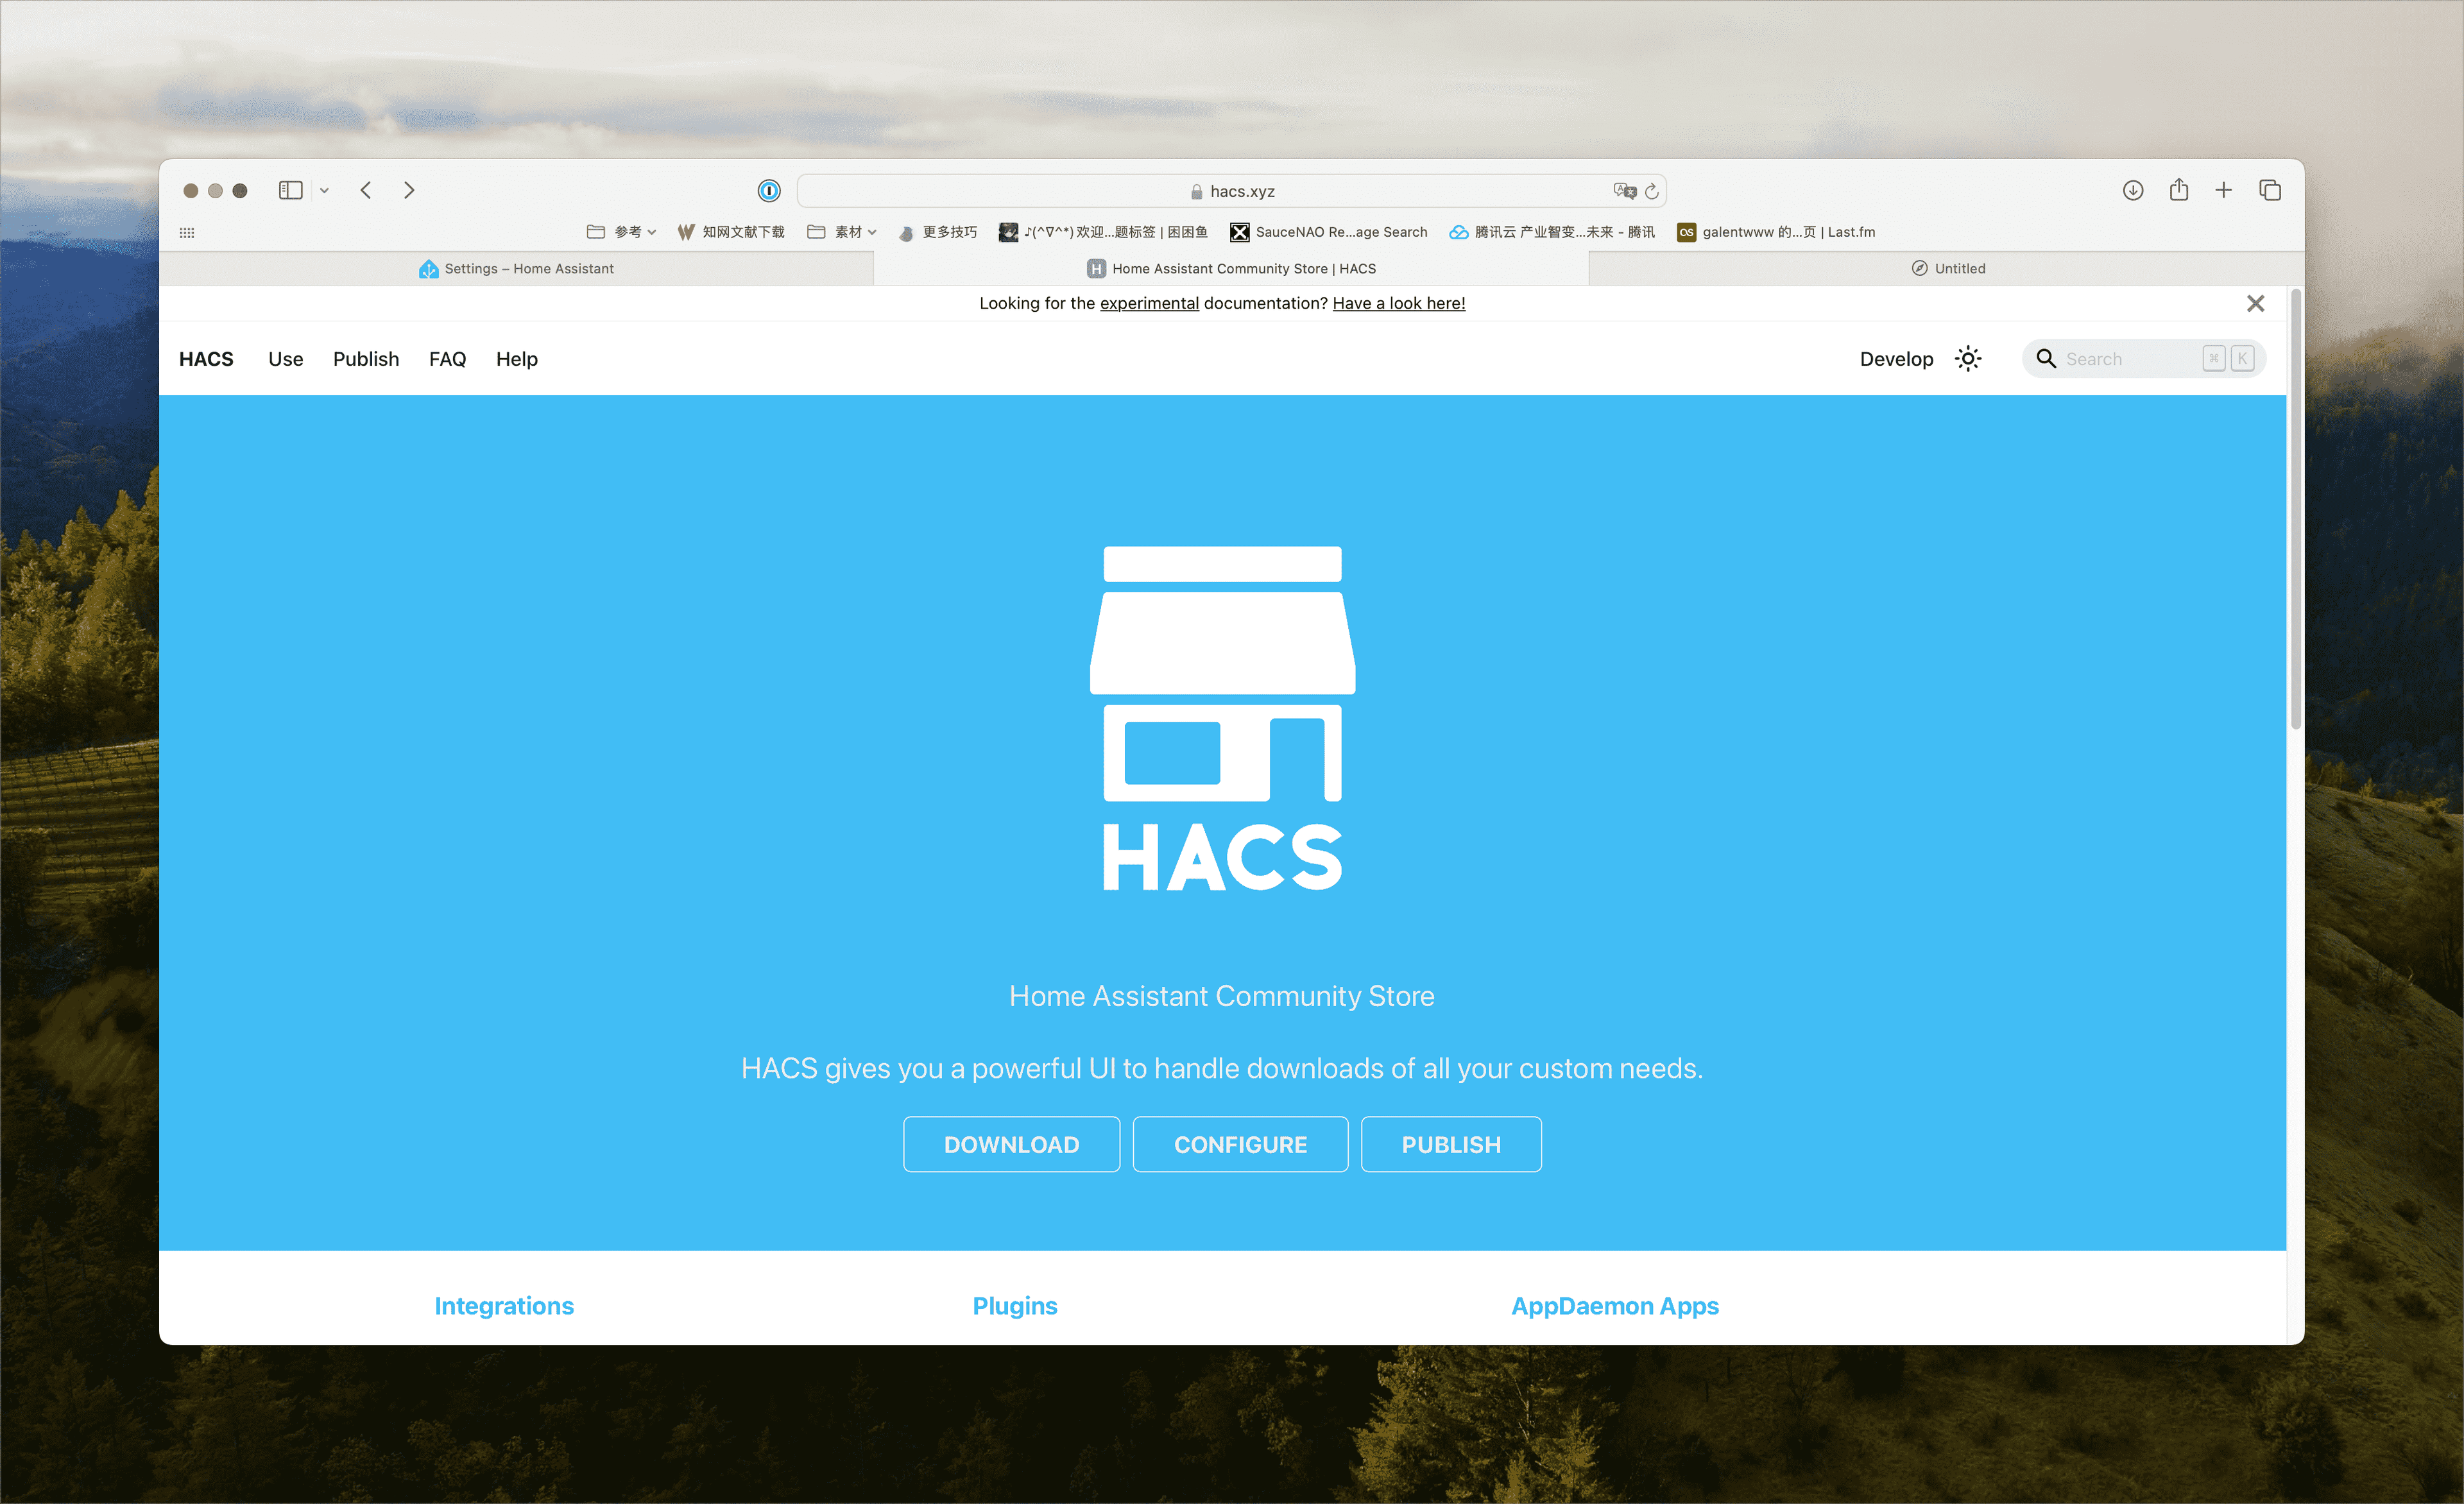
Task: Toggle the Safari sidebar button
Action: tap(290, 190)
